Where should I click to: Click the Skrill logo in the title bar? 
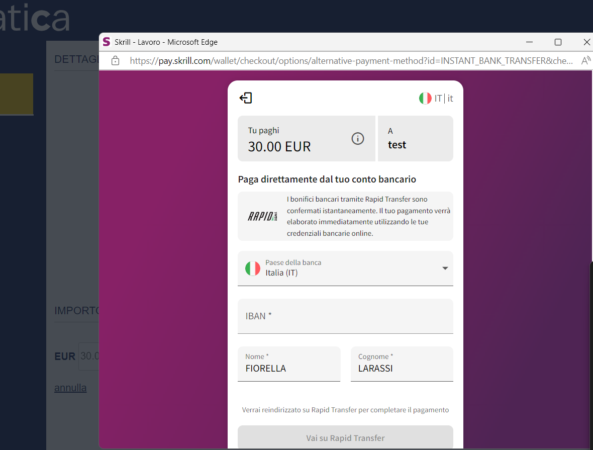coord(107,42)
